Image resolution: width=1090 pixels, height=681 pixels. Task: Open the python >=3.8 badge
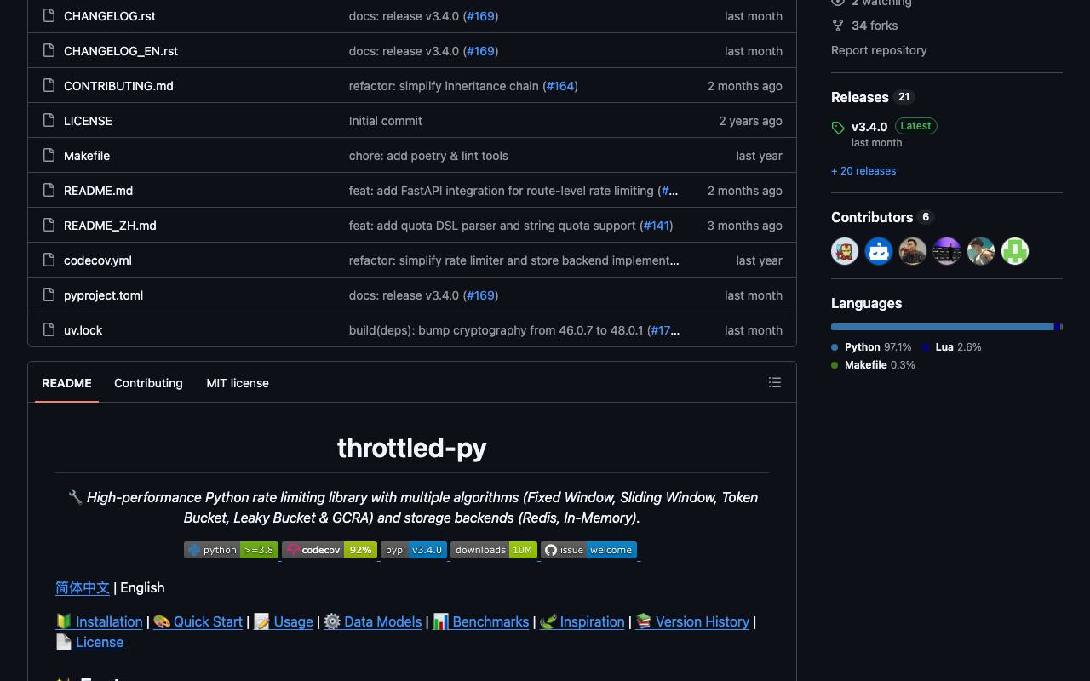tap(231, 550)
